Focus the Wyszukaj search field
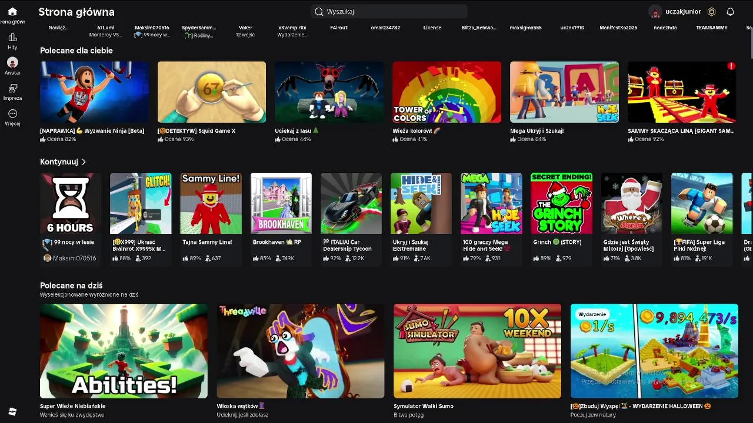Image resolution: width=753 pixels, height=423 pixels. click(x=389, y=12)
